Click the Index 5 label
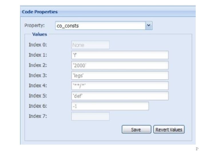 (38, 96)
